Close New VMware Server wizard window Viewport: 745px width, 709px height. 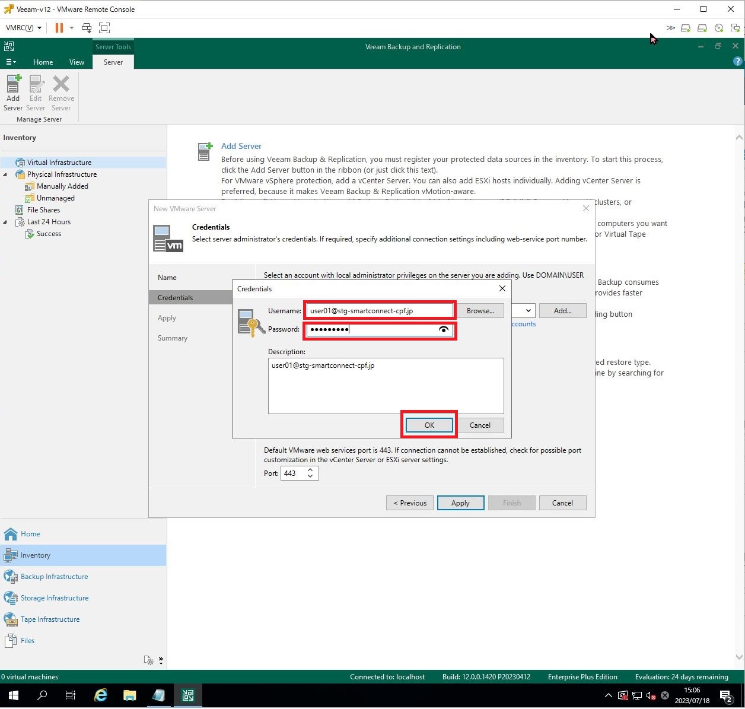[586, 208]
